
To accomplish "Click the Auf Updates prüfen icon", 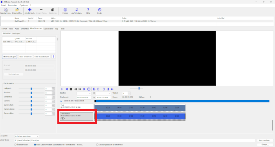I will pos(77,10).
